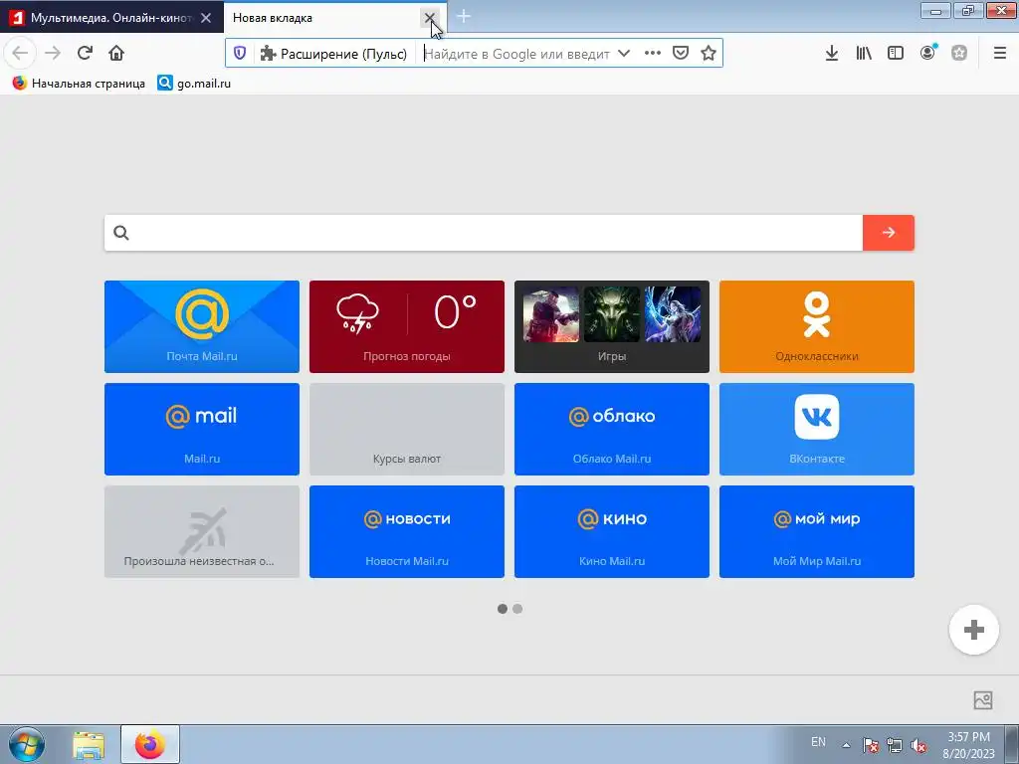Open the go.mail.ru bookmark
Screen dimensions: 1019x764
(194, 84)
